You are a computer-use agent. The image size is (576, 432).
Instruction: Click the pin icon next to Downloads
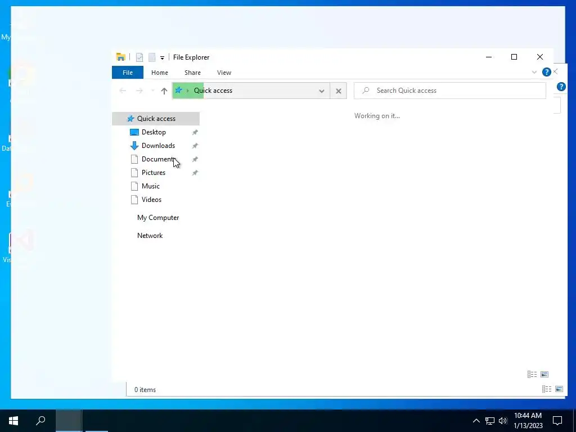pyautogui.click(x=195, y=146)
